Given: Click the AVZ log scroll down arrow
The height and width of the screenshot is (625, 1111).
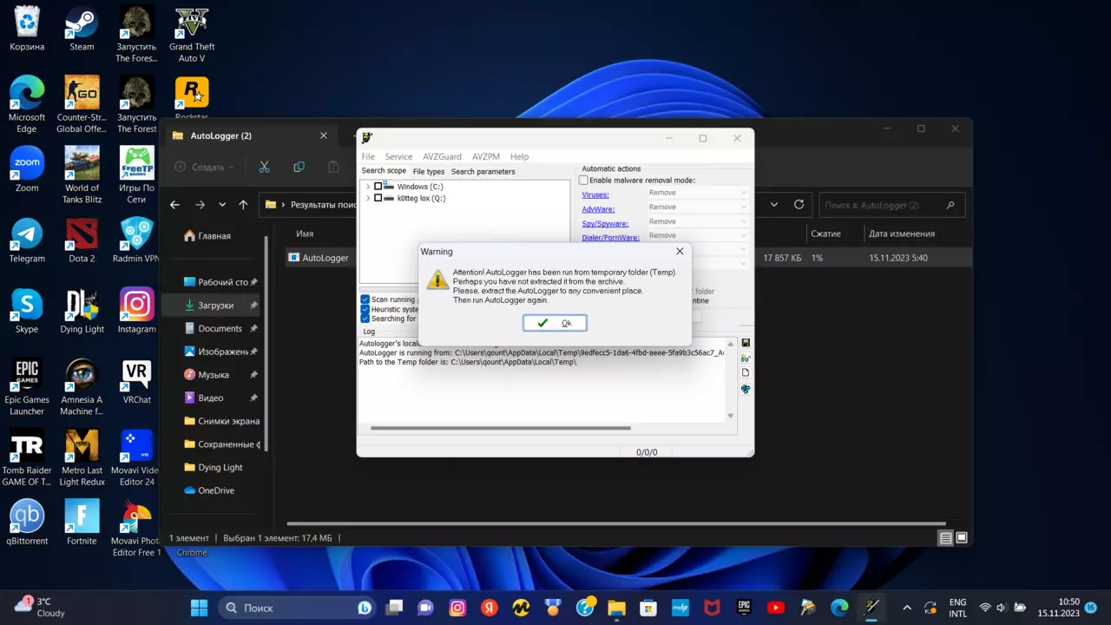Looking at the screenshot, I should pos(730,416).
